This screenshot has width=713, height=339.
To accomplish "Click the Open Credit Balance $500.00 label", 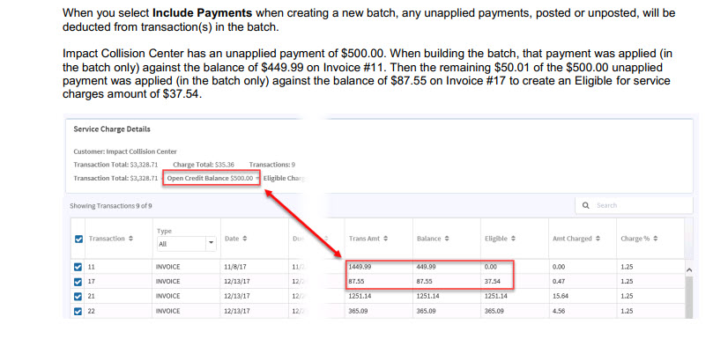I will 210,179.
